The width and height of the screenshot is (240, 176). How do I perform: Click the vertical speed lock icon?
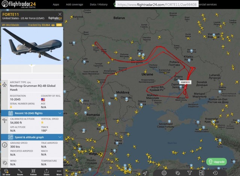(x=42, y=122)
